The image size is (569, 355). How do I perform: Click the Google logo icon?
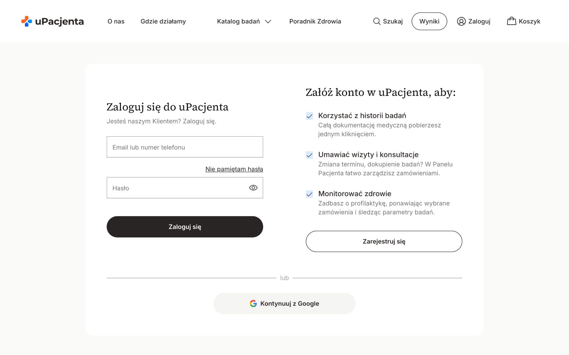(x=253, y=304)
